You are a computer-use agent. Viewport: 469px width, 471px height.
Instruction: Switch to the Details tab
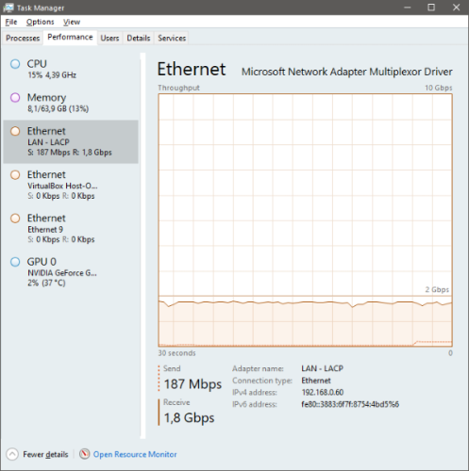pos(139,38)
